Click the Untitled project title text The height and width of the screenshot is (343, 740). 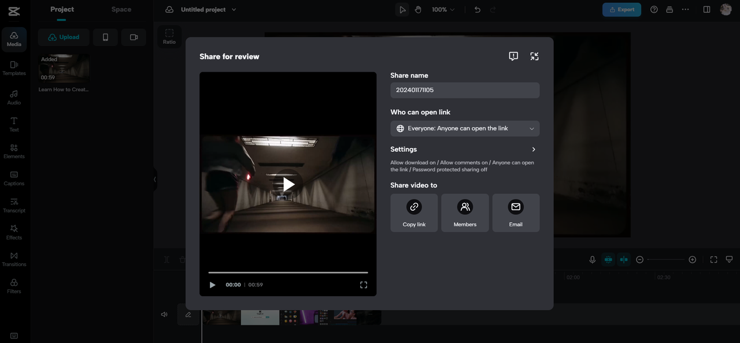pyautogui.click(x=203, y=10)
